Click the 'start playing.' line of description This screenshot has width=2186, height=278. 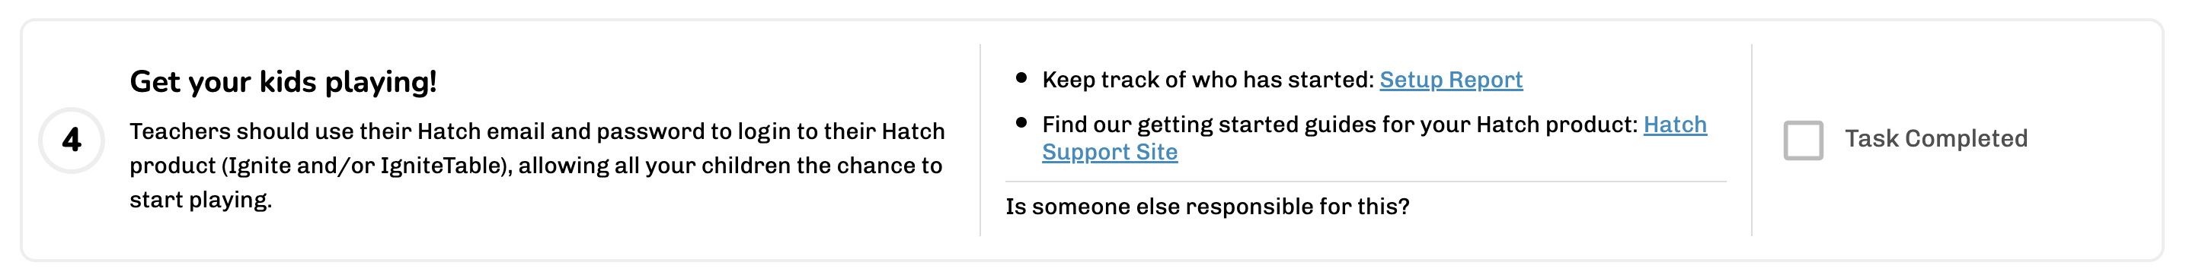point(200,200)
